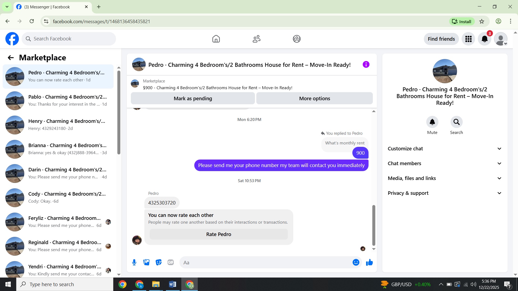The image size is (518, 291).
Task: Click the chat message scrollbar thumb
Action: pos(374,225)
